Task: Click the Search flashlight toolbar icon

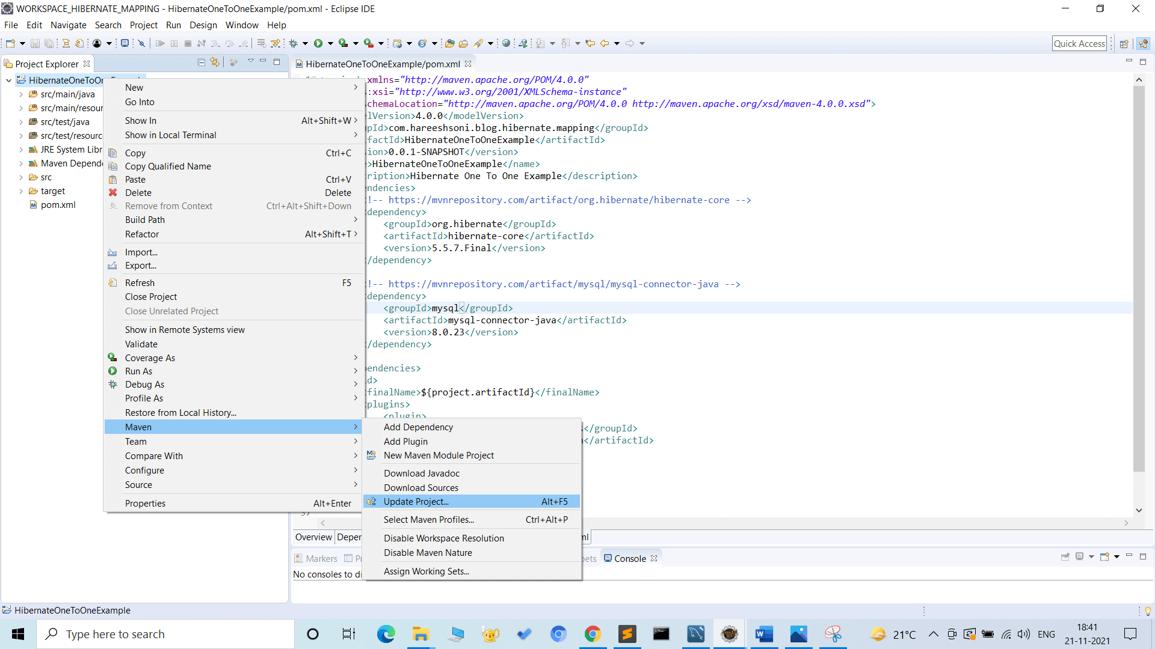Action: (478, 43)
